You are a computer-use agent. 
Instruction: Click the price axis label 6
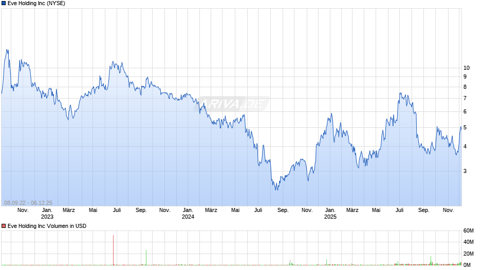pos(465,112)
